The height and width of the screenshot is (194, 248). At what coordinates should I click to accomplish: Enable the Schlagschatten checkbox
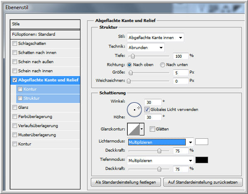[x=15, y=43]
